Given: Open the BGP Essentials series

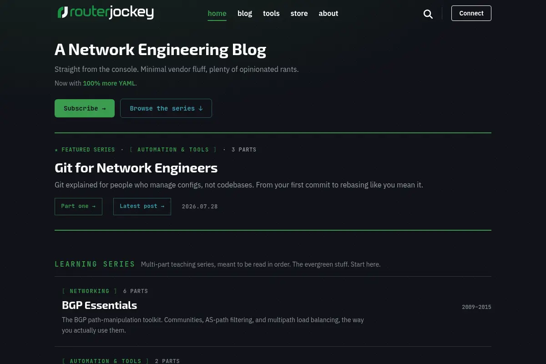Looking at the screenshot, I should pos(99,305).
